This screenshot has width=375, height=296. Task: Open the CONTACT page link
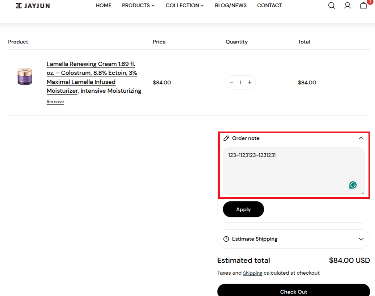pyautogui.click(x=269, y=5)
